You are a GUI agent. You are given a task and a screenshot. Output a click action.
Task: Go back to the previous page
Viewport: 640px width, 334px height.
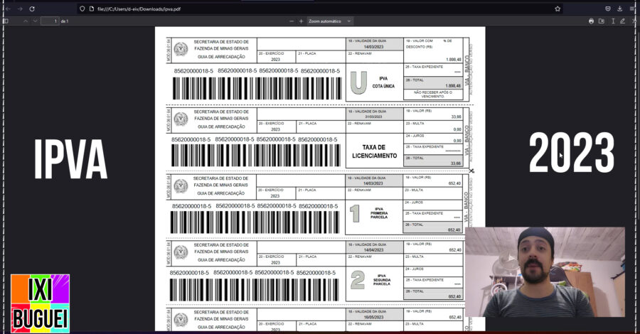7,9
